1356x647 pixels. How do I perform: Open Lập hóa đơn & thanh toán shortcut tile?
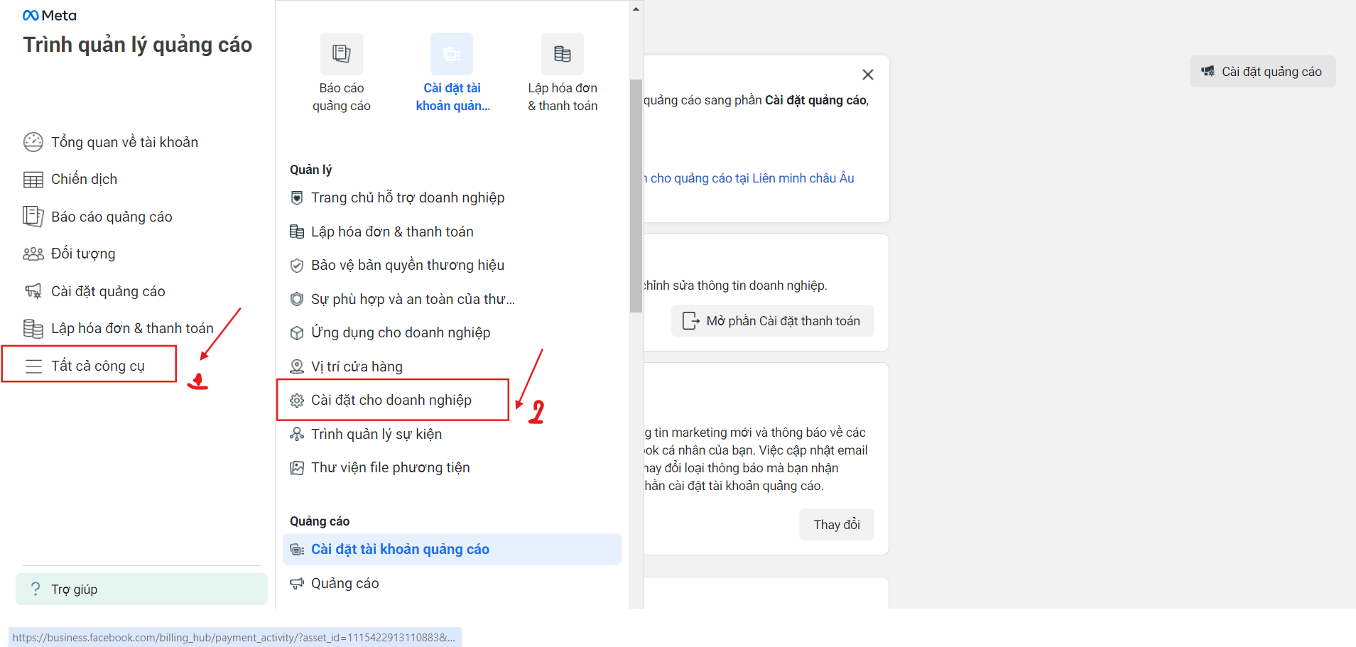click(563, 73)
